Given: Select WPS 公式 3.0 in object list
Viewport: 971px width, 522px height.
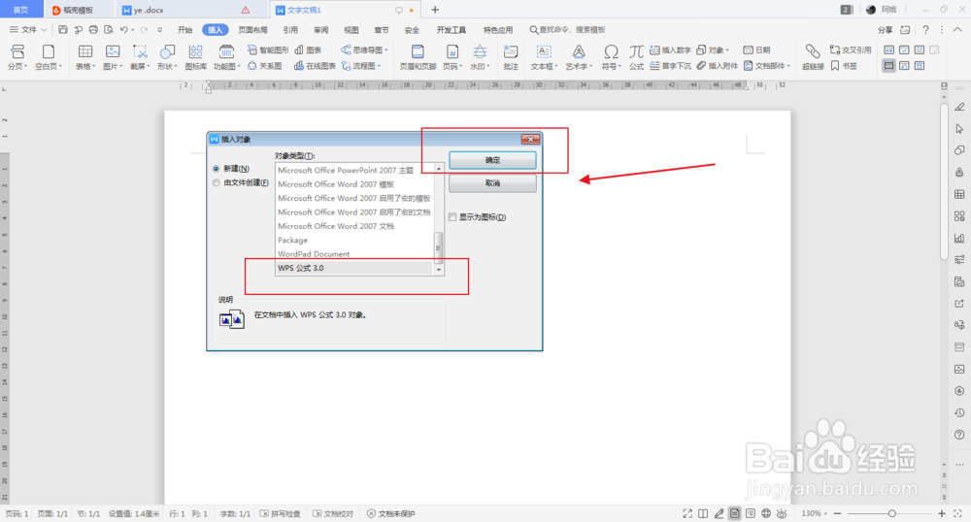Looking at the screenshot, I should click(353, 268).
